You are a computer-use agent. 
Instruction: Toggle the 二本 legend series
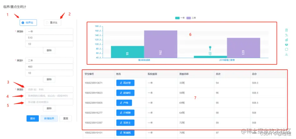(191, 18)
